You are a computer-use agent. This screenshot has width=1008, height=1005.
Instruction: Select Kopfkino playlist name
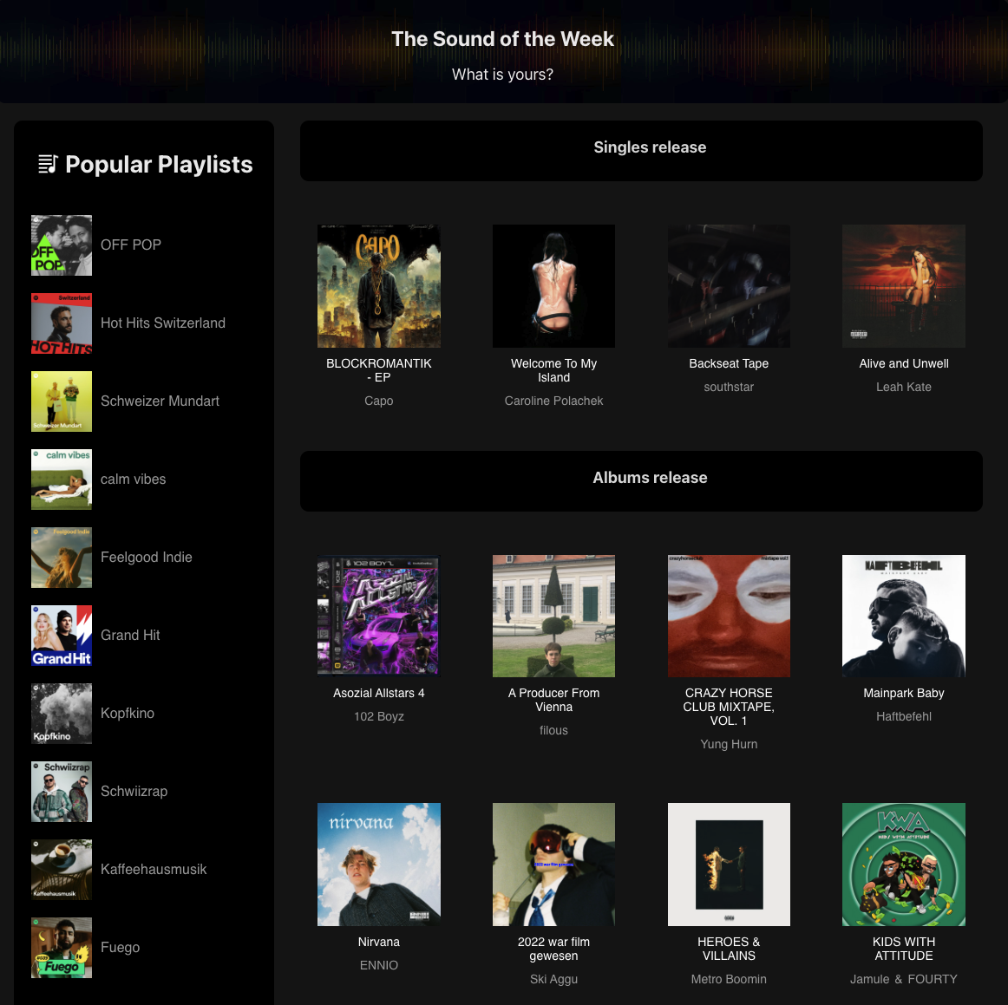click(x=128, y=714)
